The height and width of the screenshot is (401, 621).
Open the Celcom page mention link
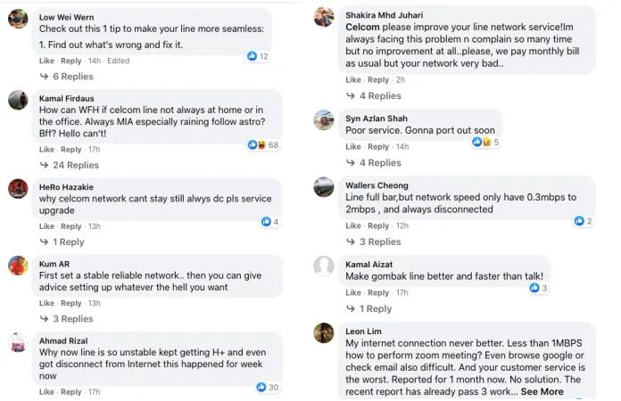click(362, 28)
